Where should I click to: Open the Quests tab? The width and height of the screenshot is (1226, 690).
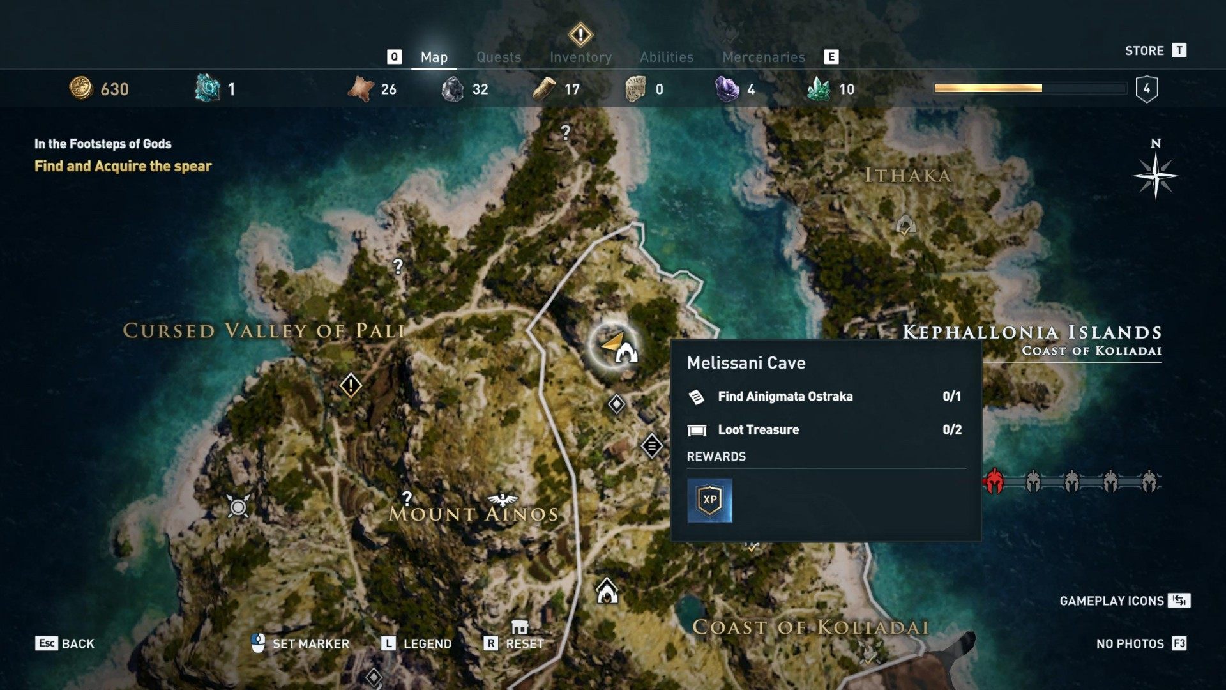499,57
